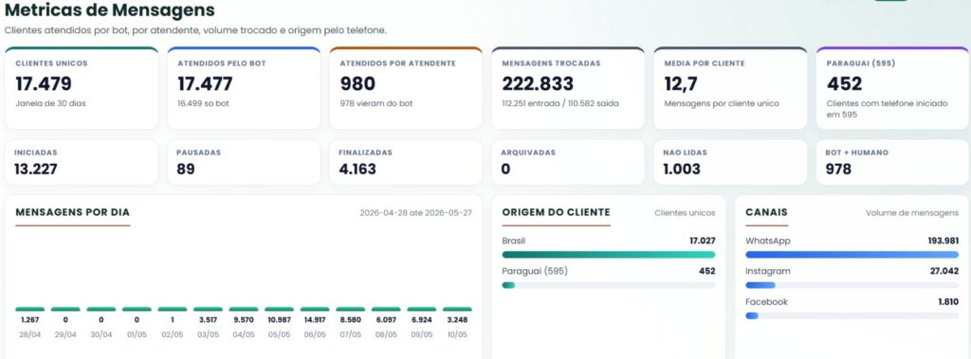Click the Facebook channel bar
The height and width of the screenshot is (359, 971).
coord(852,315)
